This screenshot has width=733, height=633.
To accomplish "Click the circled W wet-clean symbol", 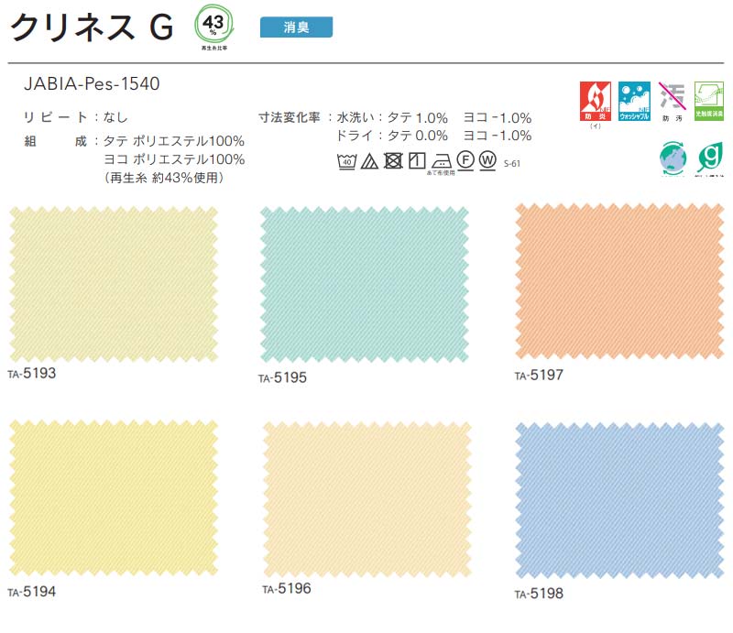I will (486, 160).
